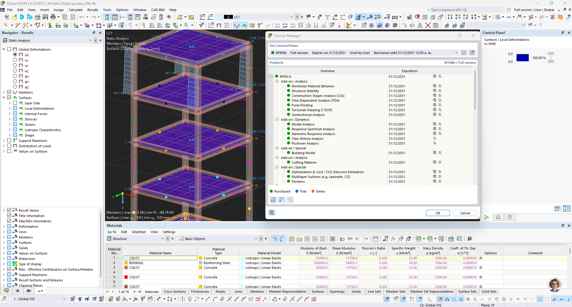Open the Calculate menu
Image resolution: width=572 pixels, height=307 pixels.
tap(75, 10)
